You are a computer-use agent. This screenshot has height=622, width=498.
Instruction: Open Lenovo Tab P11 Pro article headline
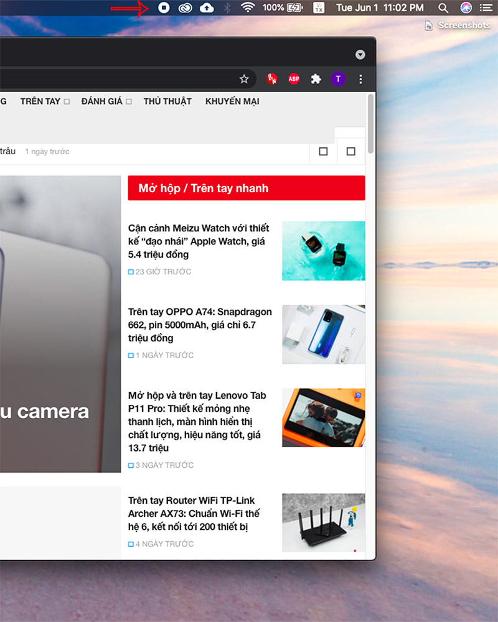[x=197, y=422]
